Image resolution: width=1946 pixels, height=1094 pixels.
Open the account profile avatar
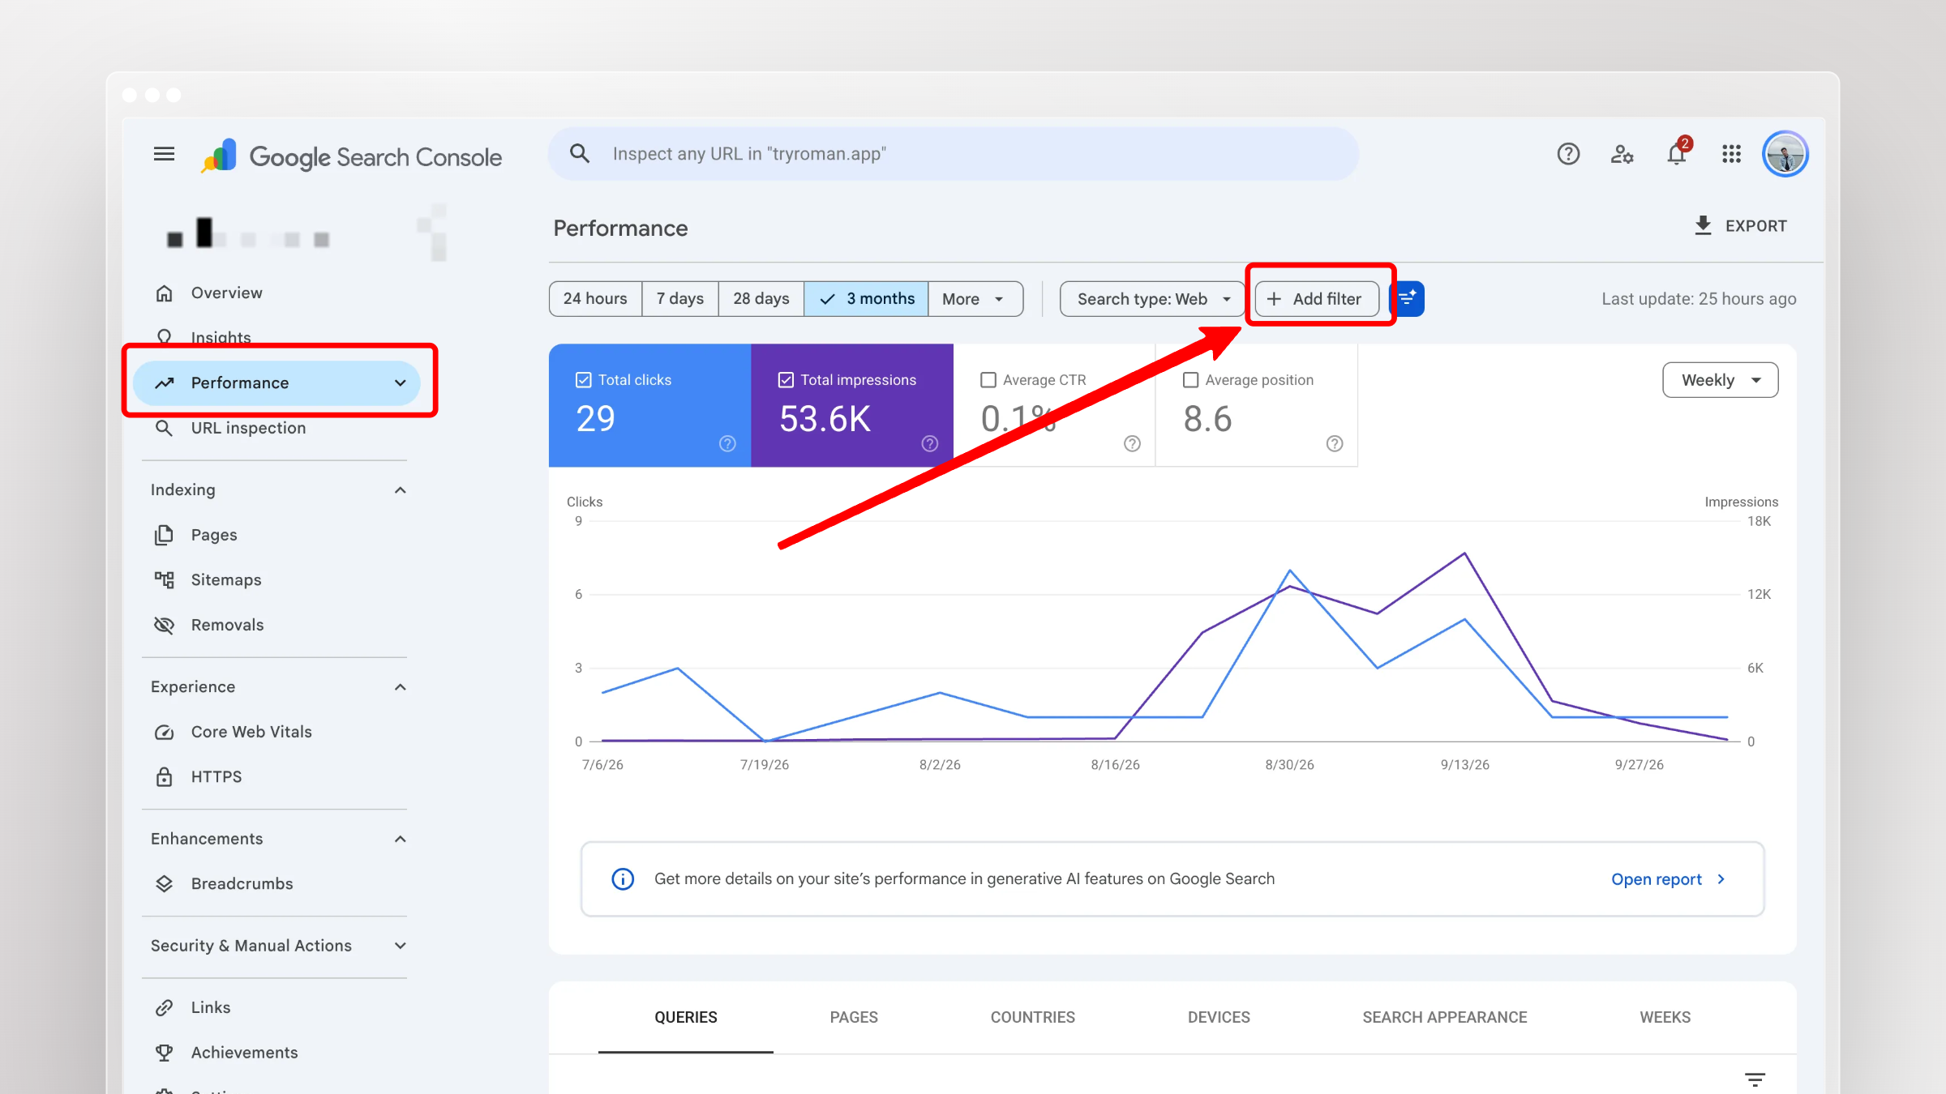pos(1785,154)
